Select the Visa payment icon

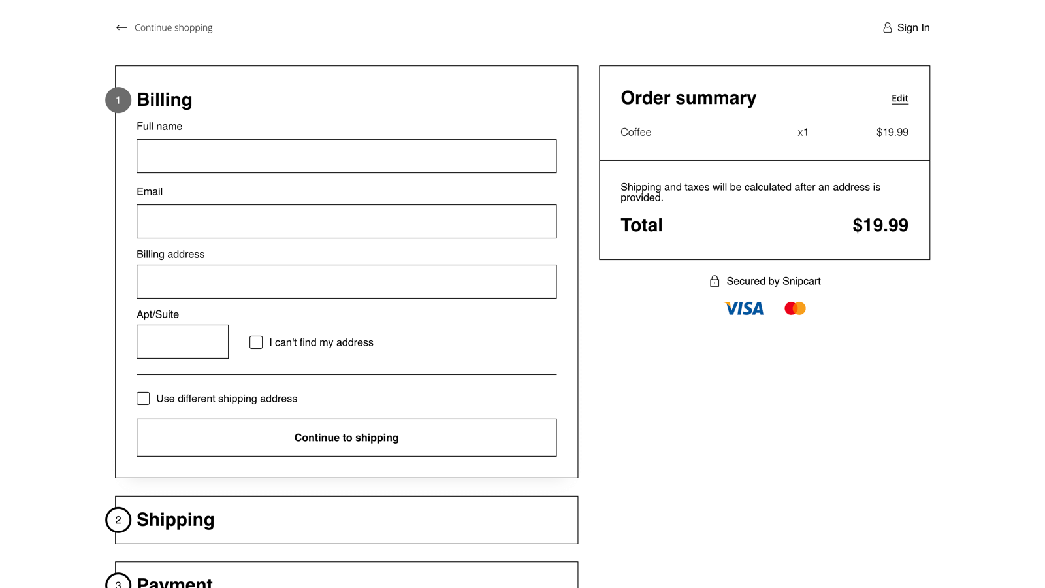point(743,308)
